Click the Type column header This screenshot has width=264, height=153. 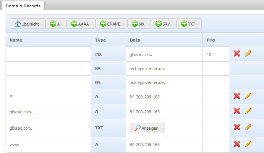109,40
